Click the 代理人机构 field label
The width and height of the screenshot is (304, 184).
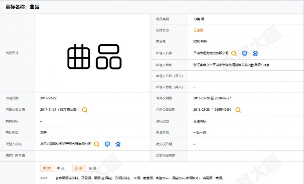(x=14, y=144)
